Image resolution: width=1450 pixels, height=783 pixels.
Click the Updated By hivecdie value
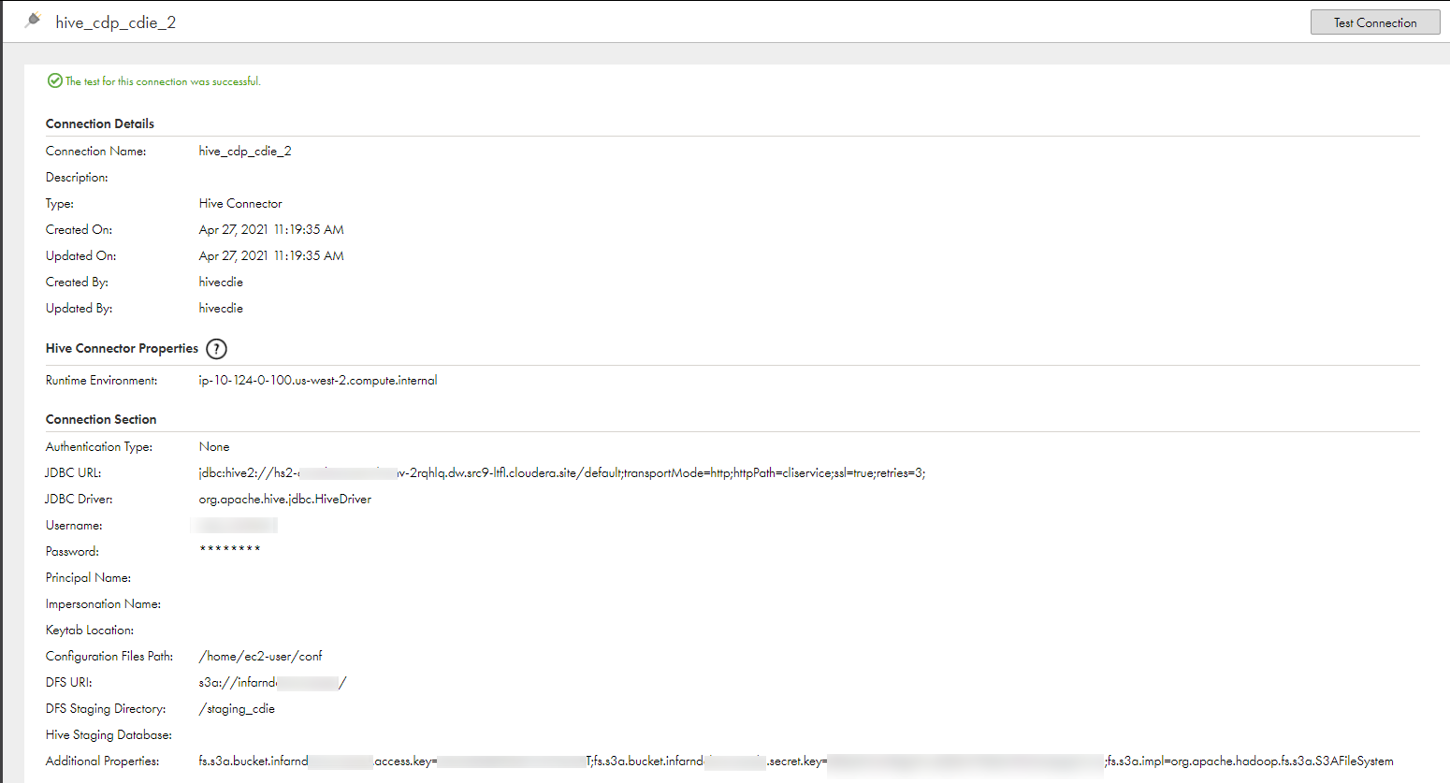[221, 308]
